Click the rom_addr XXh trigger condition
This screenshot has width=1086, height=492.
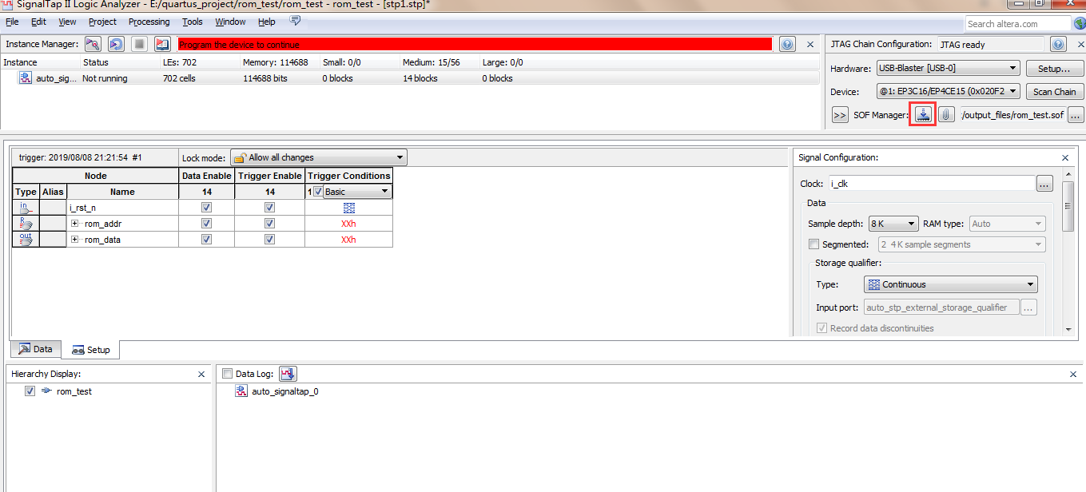coord(348,224)
